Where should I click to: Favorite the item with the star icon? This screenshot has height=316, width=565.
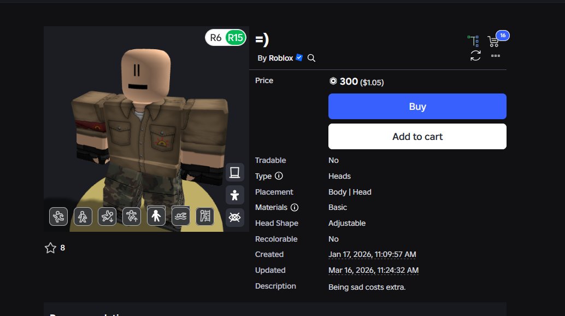(50, 248)
